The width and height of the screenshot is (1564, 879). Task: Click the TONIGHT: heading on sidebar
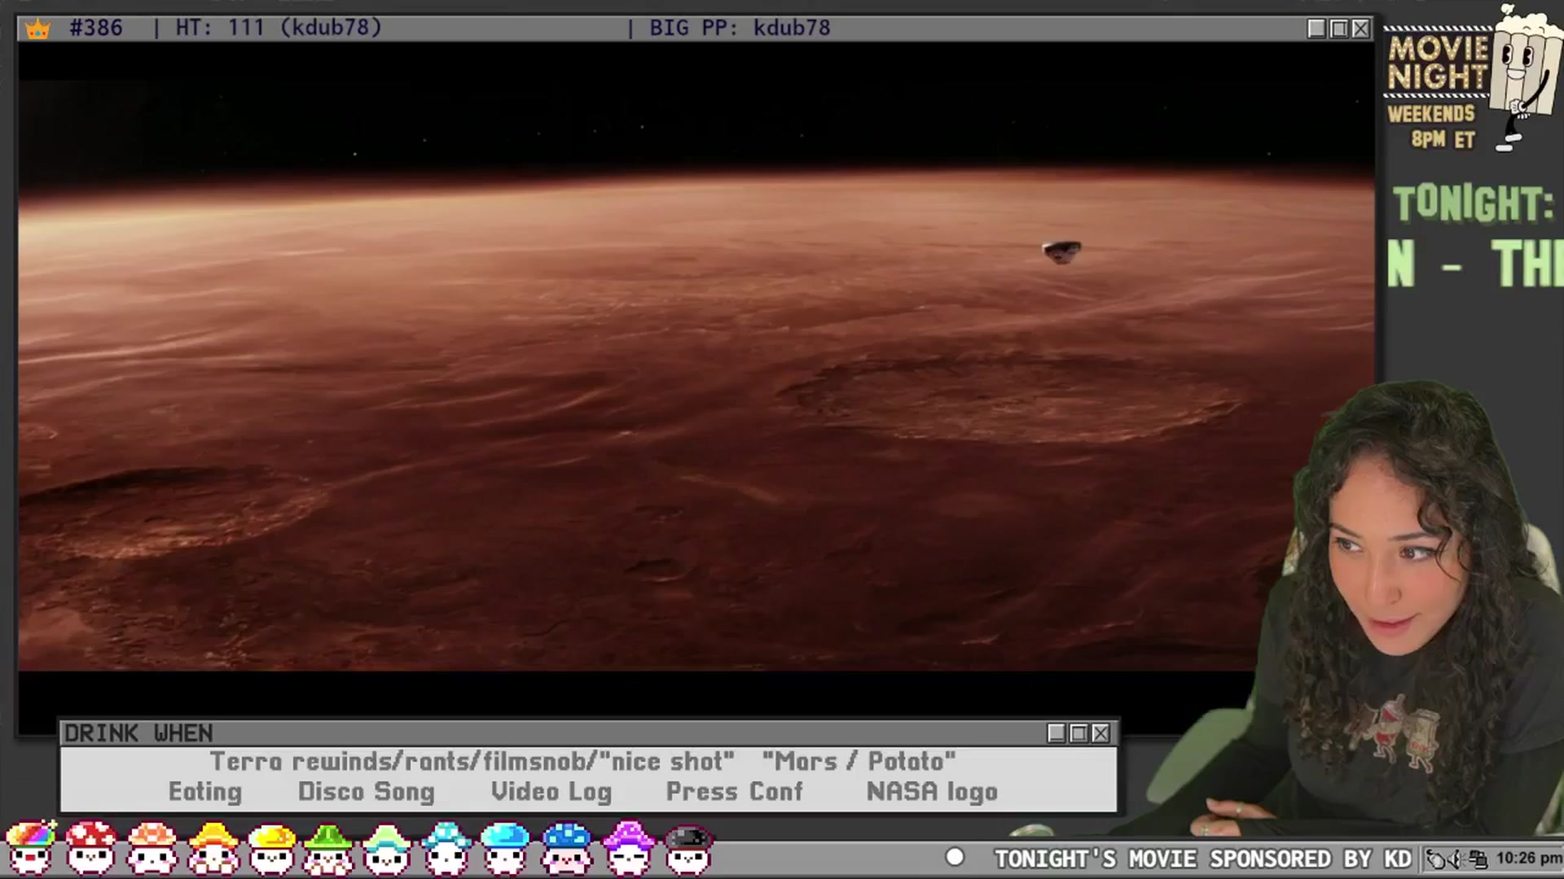click(1474, 203)
